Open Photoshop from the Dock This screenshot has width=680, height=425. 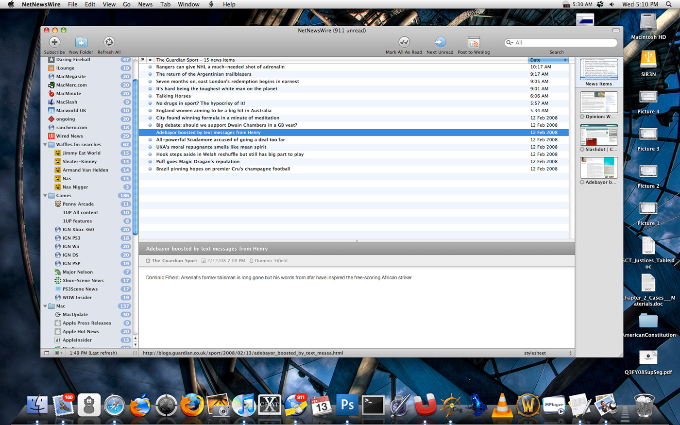[347, 405]
